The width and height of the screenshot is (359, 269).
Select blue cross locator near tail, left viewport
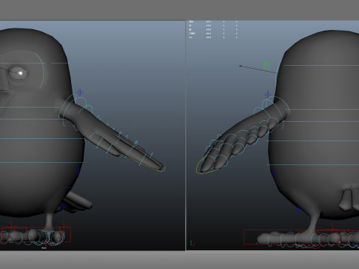pyautogui.click(x=64, y=207)
